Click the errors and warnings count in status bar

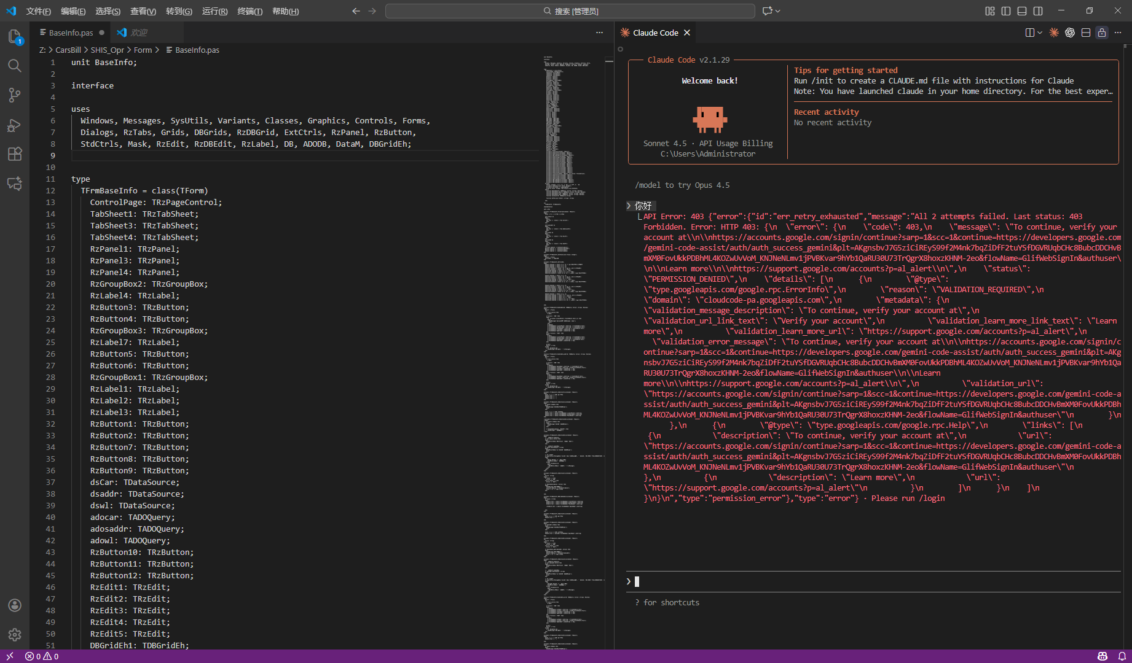42,656
